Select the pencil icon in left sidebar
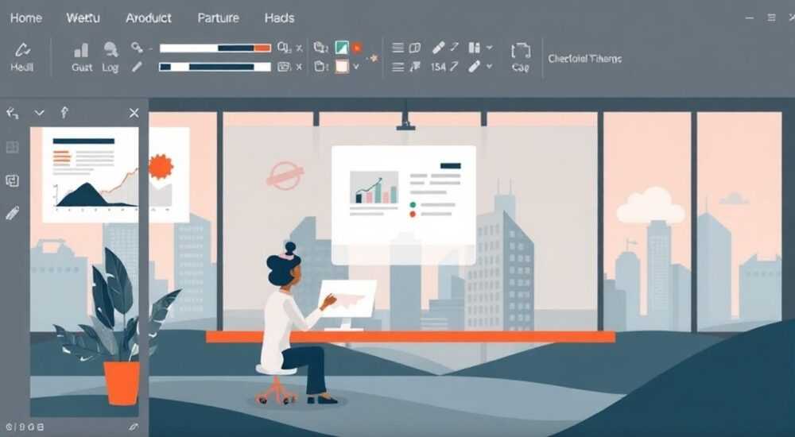The height and width of the screenshot is (437, 795). (12, 213)
